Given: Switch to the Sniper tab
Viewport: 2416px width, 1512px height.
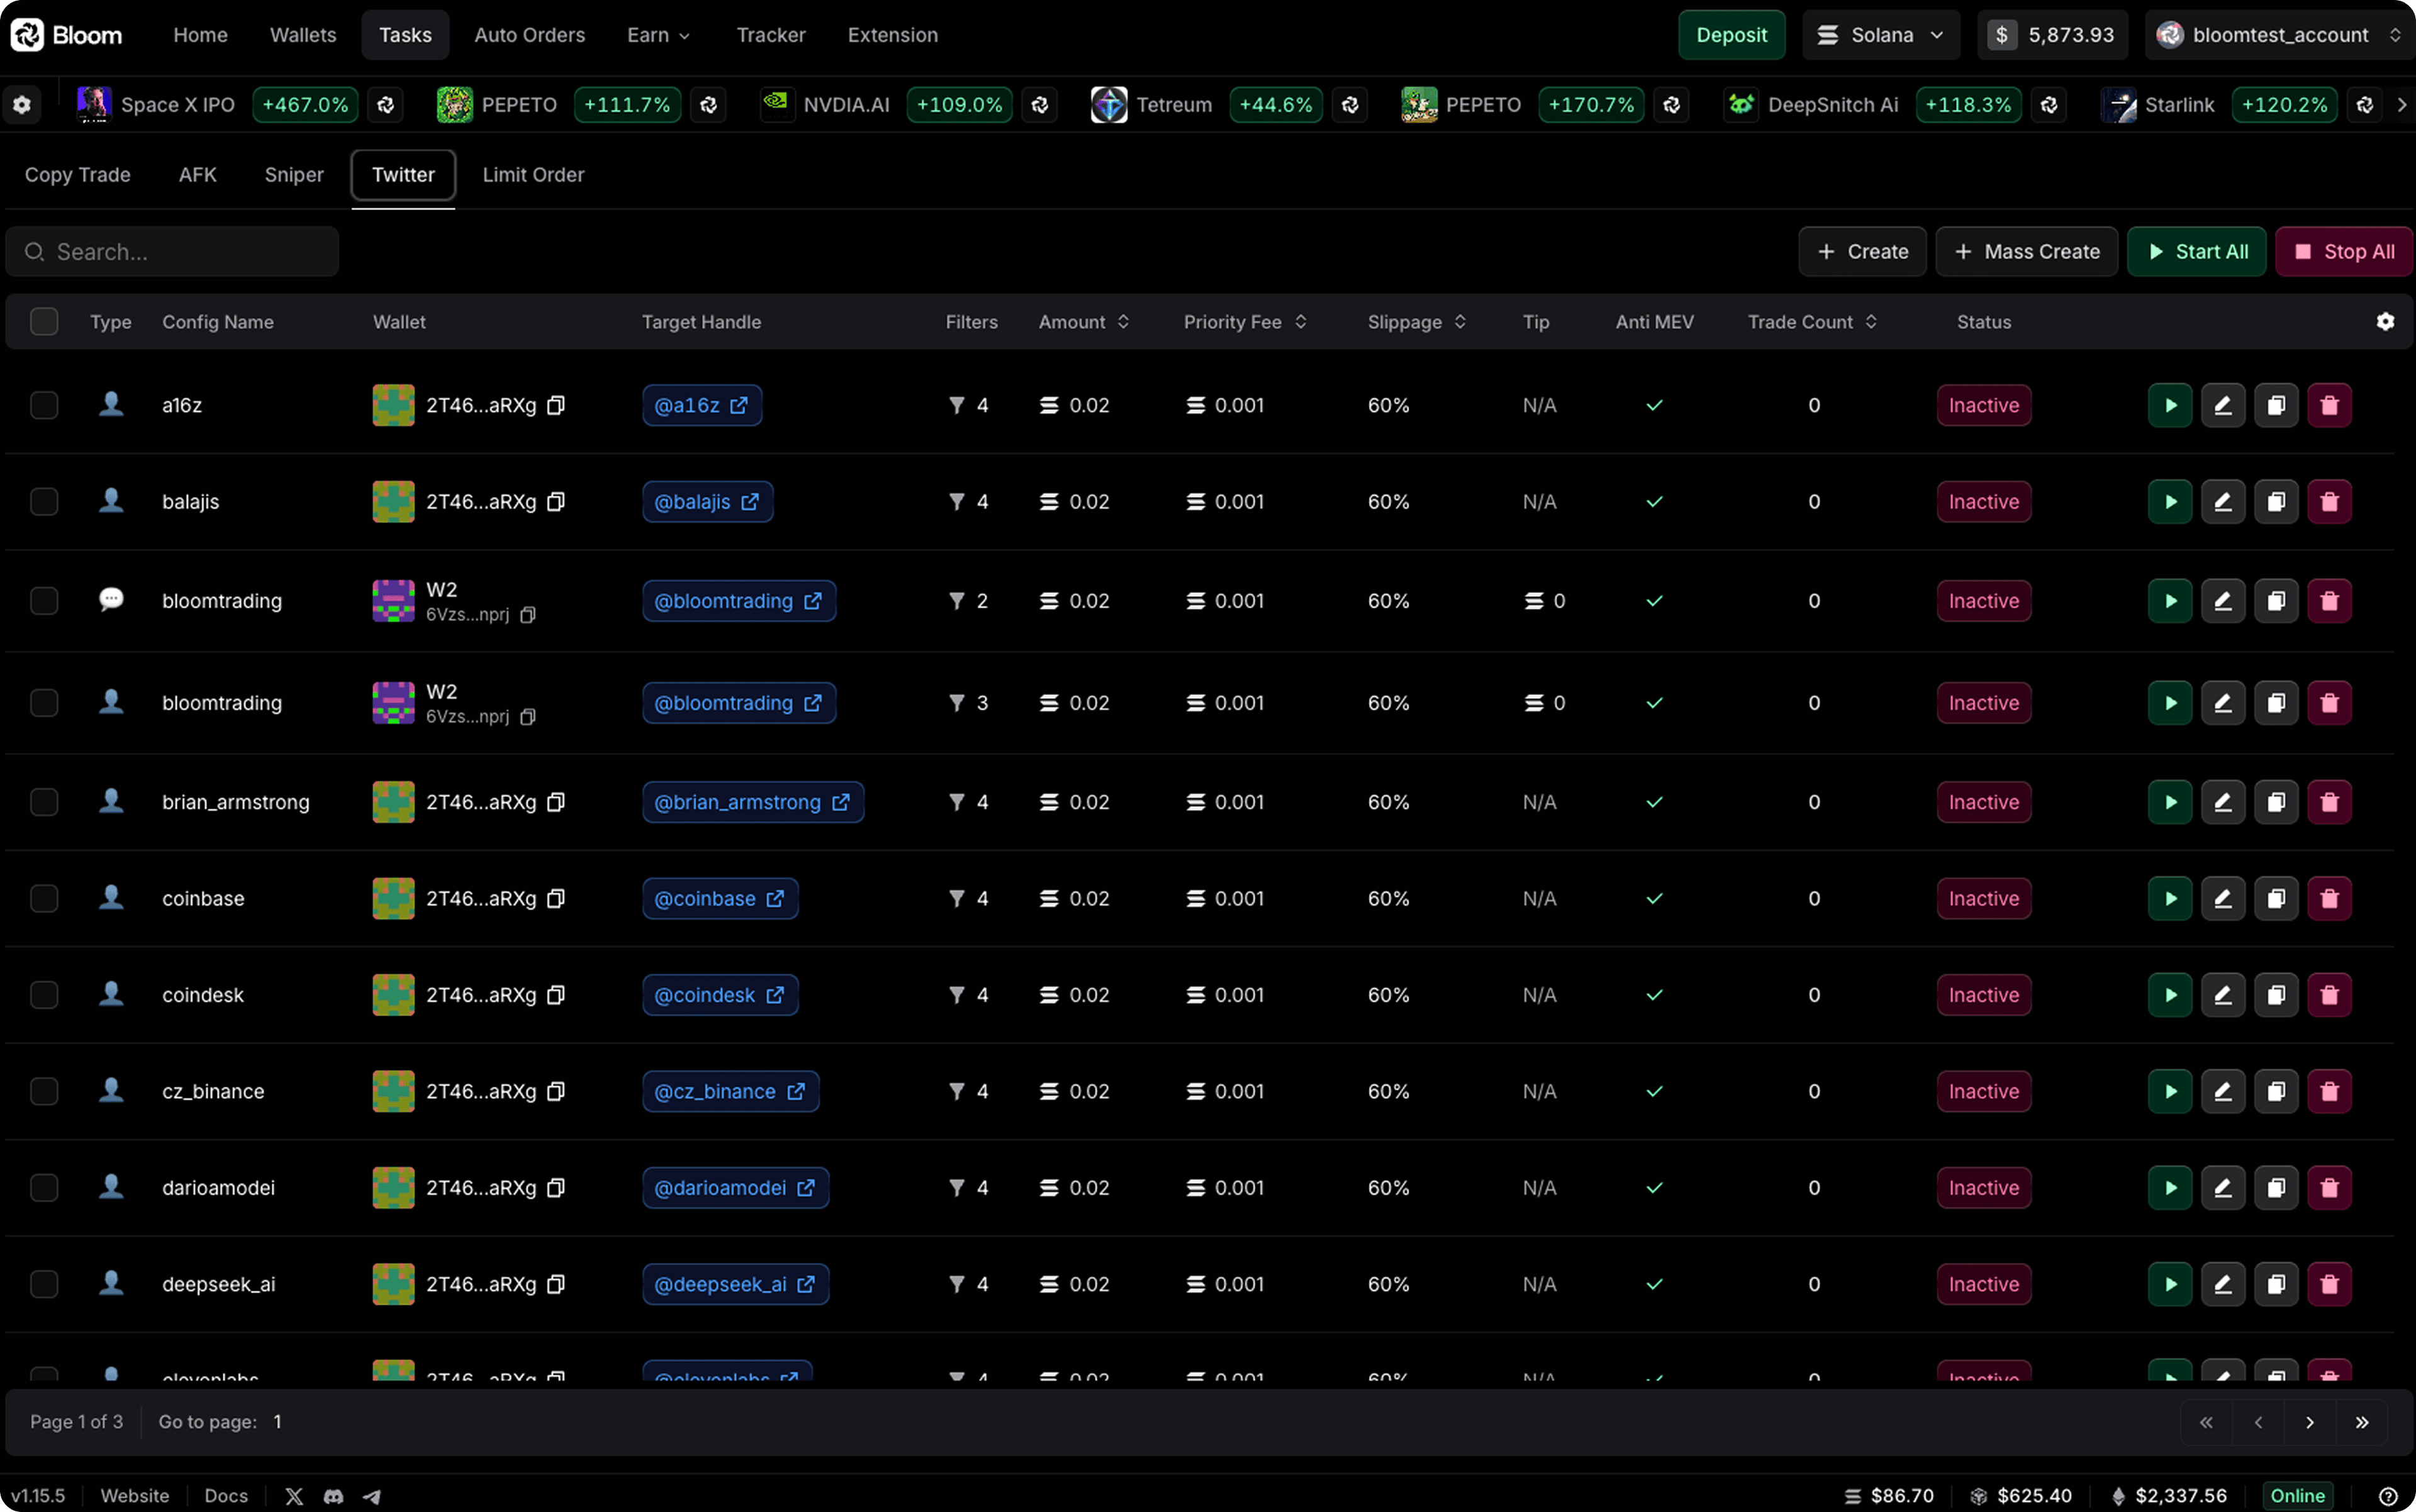Looking at the screenshot, I should 294,175.
